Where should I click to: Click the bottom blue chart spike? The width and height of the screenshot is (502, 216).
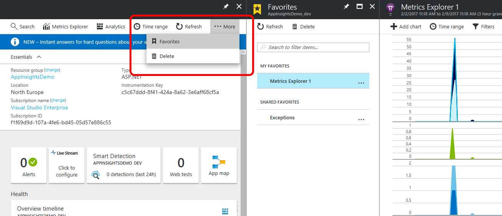[x=453, y=190]
